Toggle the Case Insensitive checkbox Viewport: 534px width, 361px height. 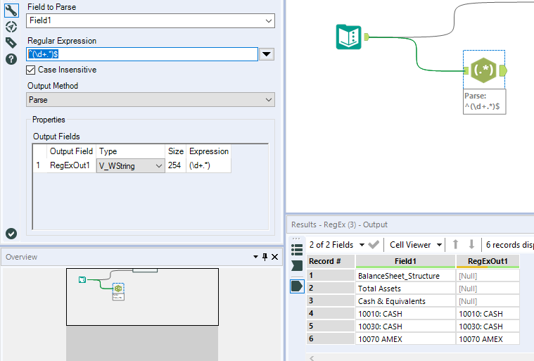point(31,70)
